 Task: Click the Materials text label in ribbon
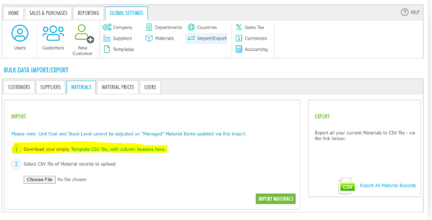coord(164,39)
